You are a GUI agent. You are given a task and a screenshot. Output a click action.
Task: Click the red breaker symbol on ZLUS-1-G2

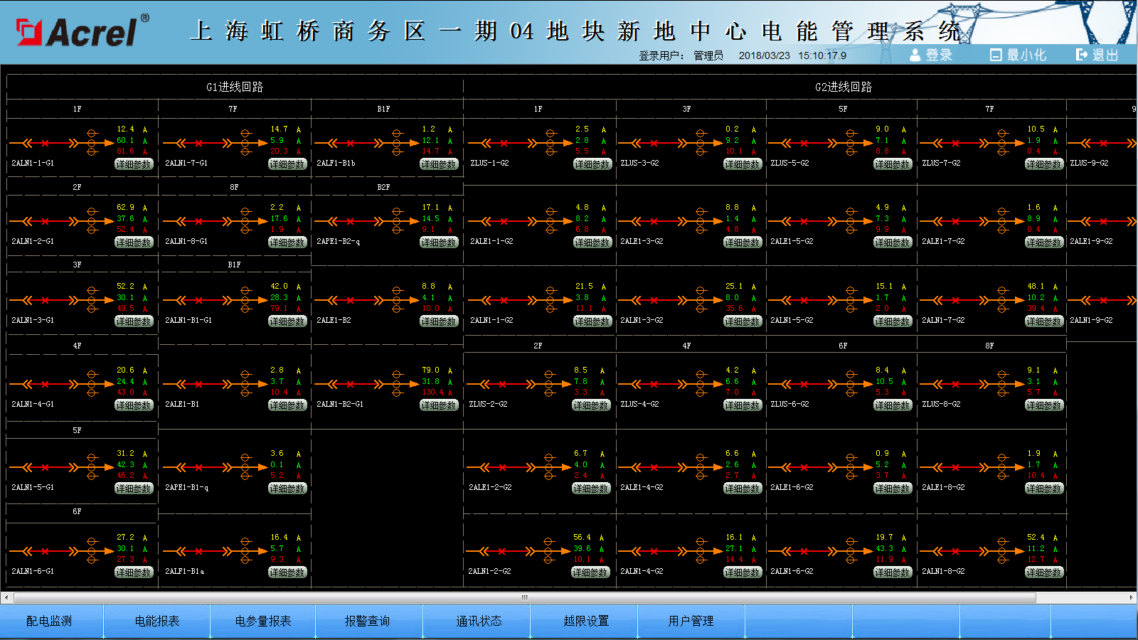click(x=504, y=143)
